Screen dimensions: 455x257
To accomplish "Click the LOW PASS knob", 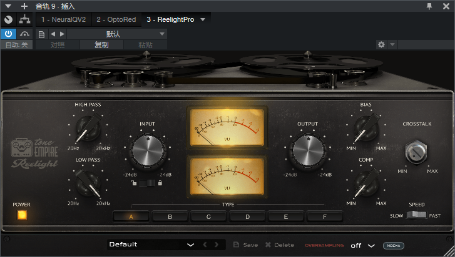I will point(88,183).
